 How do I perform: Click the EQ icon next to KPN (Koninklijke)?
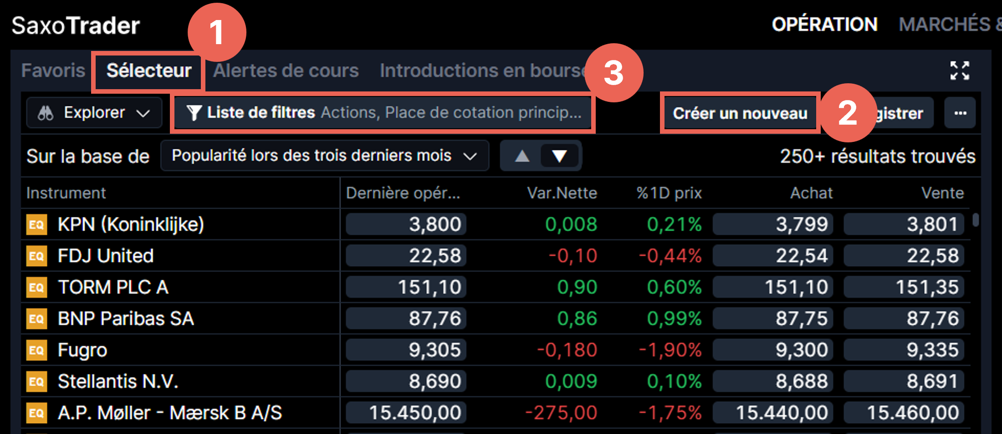[37, 224]
